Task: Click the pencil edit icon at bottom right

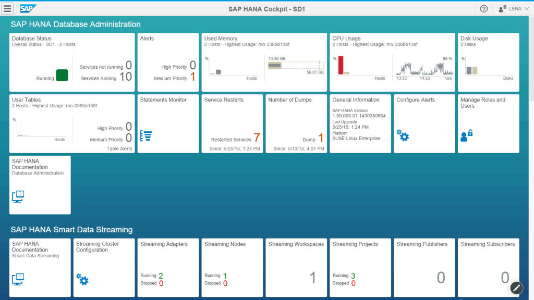Action: click(516, 287)
